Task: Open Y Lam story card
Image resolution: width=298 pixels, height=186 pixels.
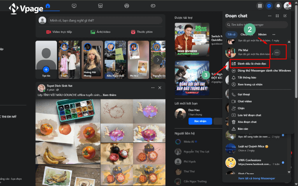Action: click(69, 60)
